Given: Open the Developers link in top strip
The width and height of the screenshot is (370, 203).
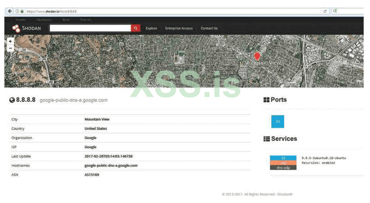Looking at the screenshot, I should 44,20.
